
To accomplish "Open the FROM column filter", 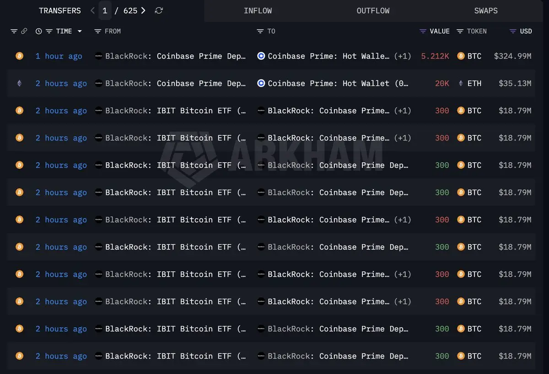I will coord(97,31).
